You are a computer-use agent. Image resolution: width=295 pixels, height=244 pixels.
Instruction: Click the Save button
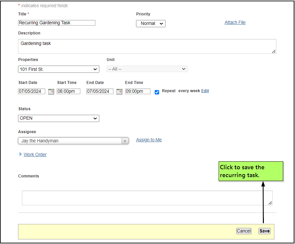264,231
